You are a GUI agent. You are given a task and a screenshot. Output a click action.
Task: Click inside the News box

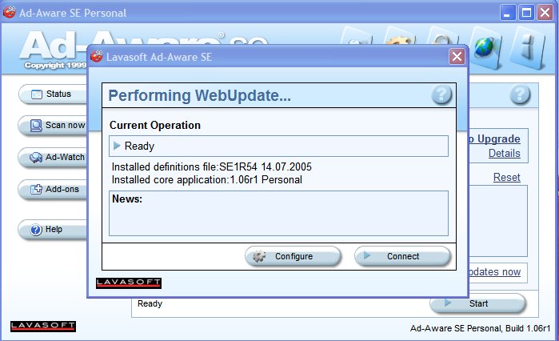point(278,213)
